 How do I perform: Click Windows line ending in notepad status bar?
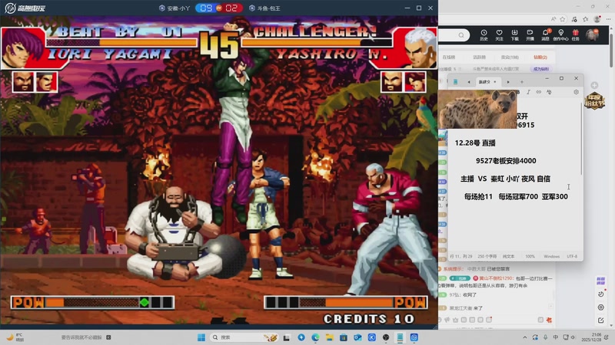pos(551,256)
